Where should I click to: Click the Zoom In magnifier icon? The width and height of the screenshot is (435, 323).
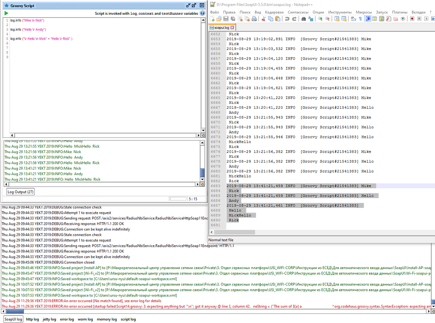tap(320, 19)
